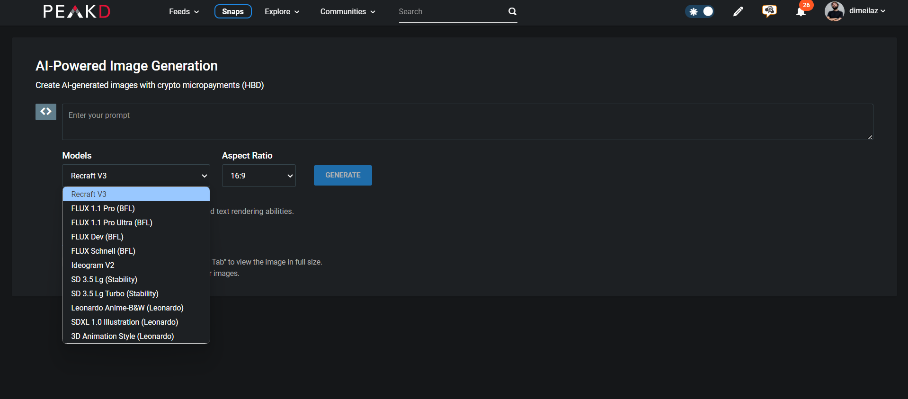The image size is (908, 399).
Task: Choose FLUX 1.1 Pro Ultra (BFL) model
Action: point(136,222)
